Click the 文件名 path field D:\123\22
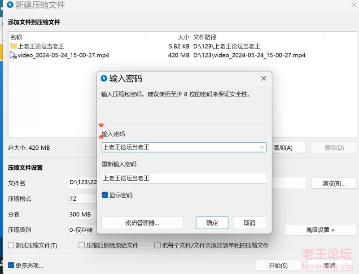The width and height of the screenshot is (359, 274). (x=83, y=183)
